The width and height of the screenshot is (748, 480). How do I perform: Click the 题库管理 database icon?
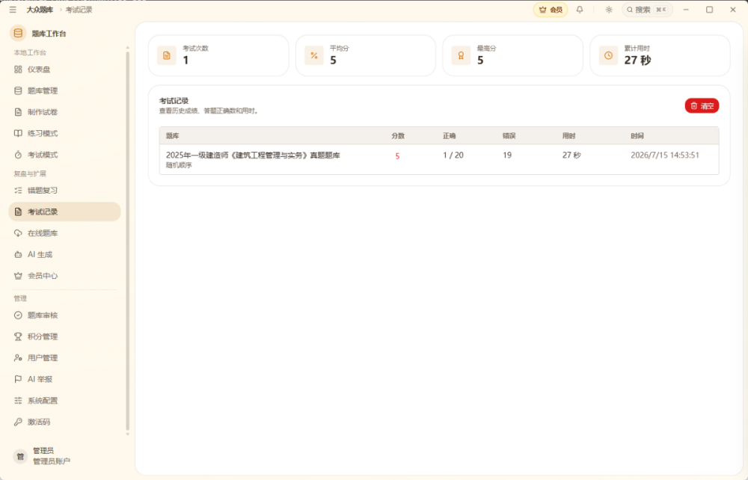tap(18, 90)
